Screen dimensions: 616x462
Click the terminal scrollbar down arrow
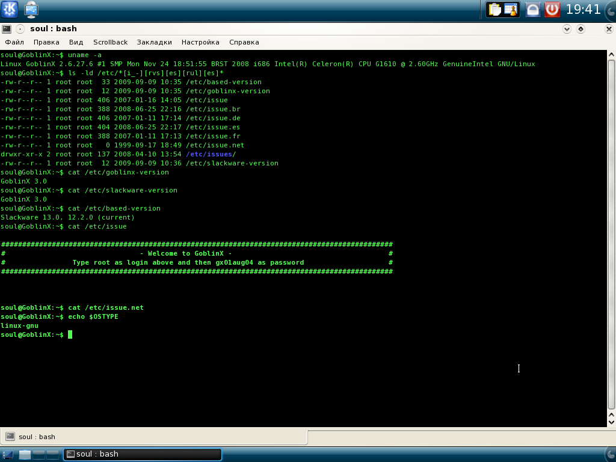pos(611,422)
